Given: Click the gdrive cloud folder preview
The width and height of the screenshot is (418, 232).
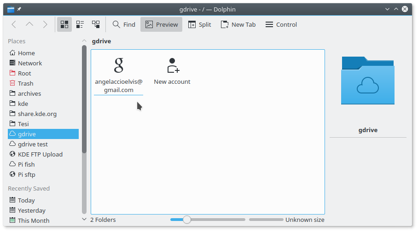Looking at the screenshot, I should (368, 80).
